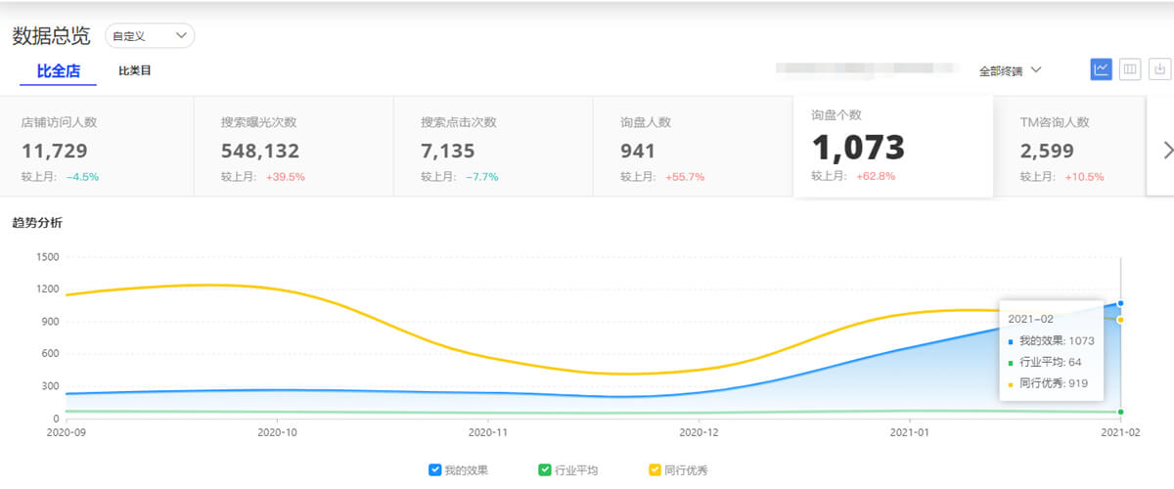Select the 店铺访问人数 metric card
1174x489 pixels.
point(97,147)
